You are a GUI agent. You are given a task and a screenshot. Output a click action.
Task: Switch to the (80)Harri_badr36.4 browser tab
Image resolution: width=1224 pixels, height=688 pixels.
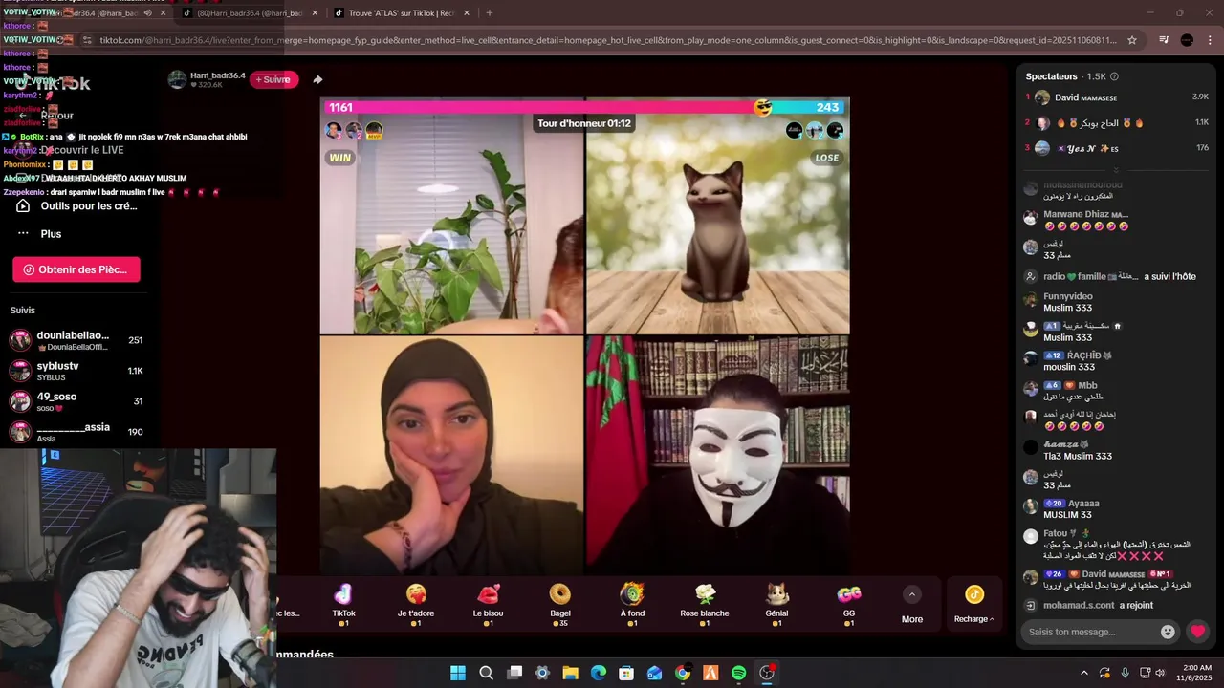(x=251, y=13)
